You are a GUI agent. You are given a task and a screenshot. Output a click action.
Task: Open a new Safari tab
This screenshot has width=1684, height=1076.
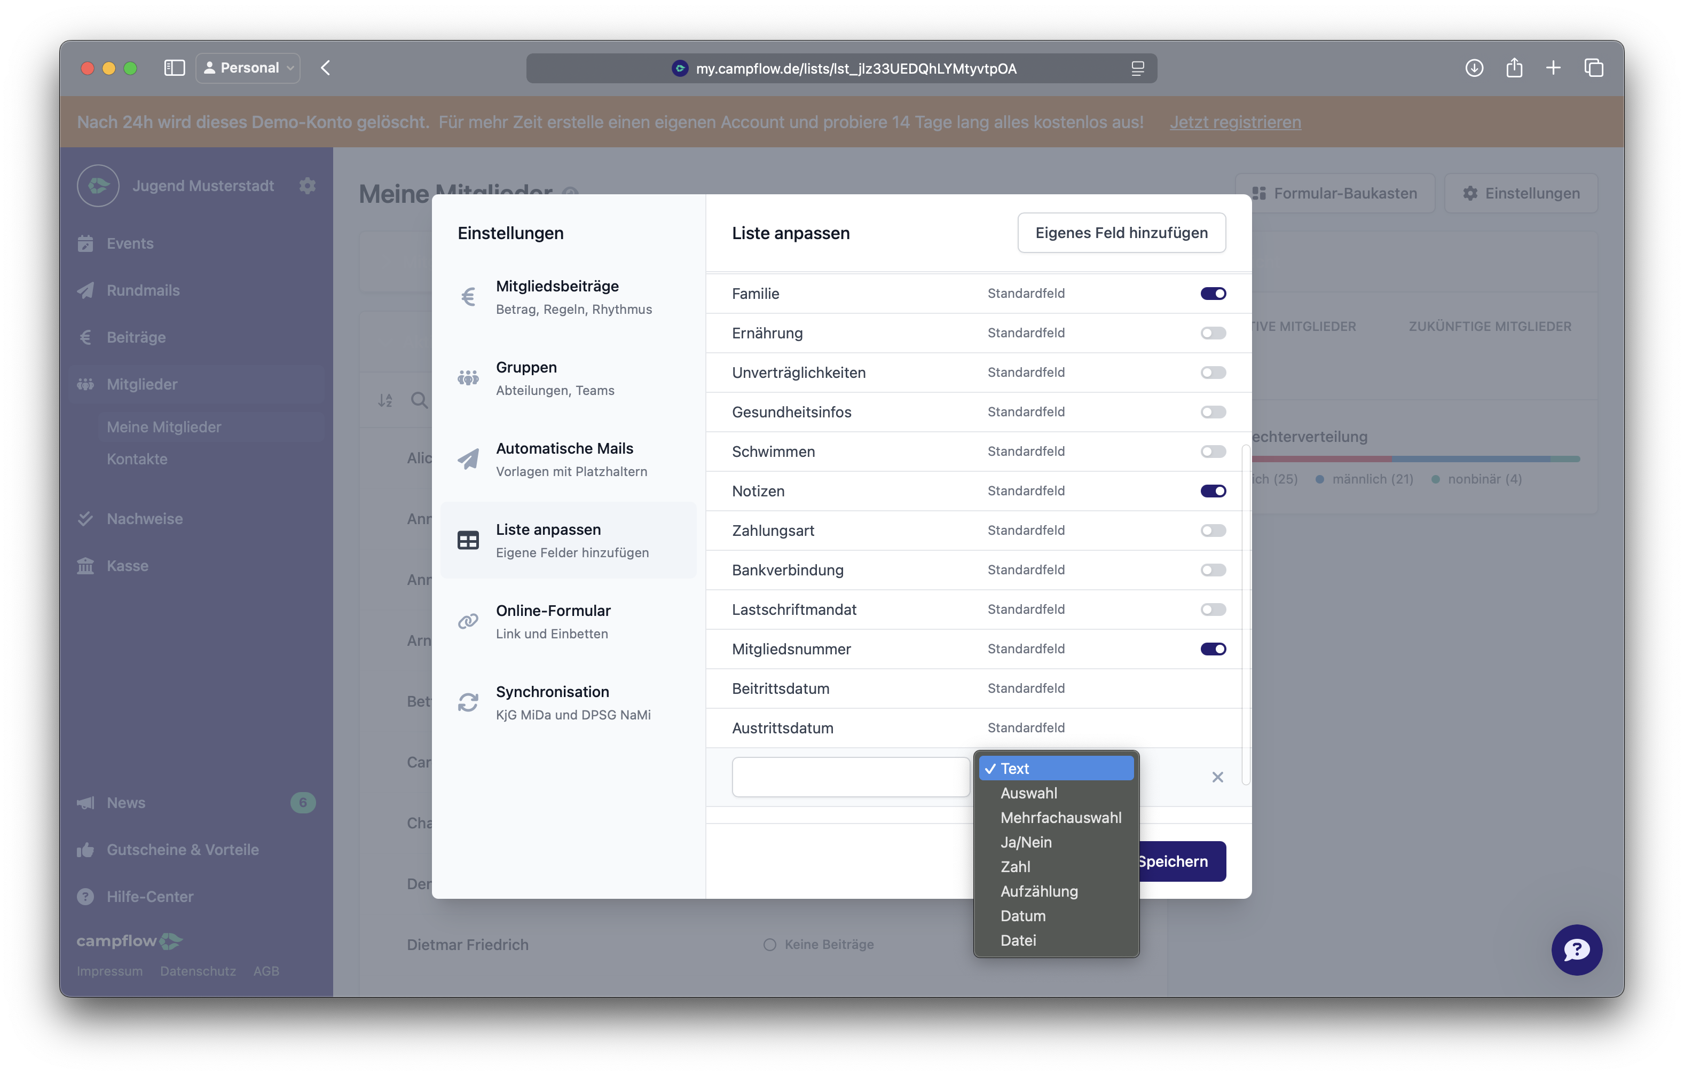point(1553,68)
